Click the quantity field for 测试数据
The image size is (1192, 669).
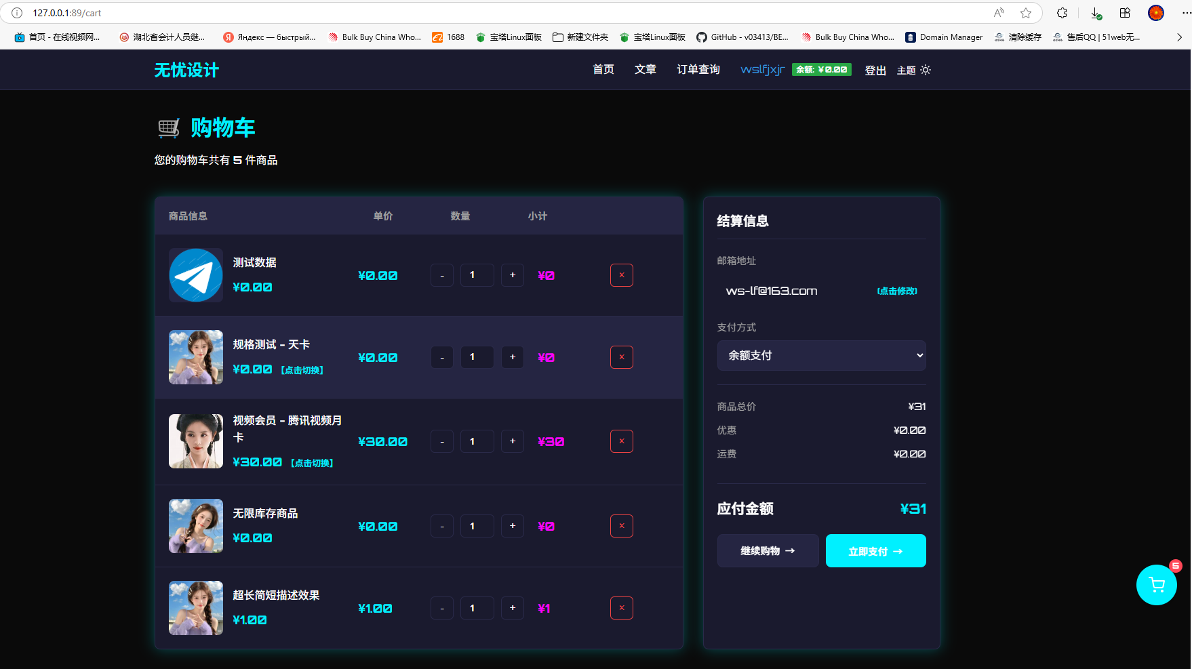477,275
